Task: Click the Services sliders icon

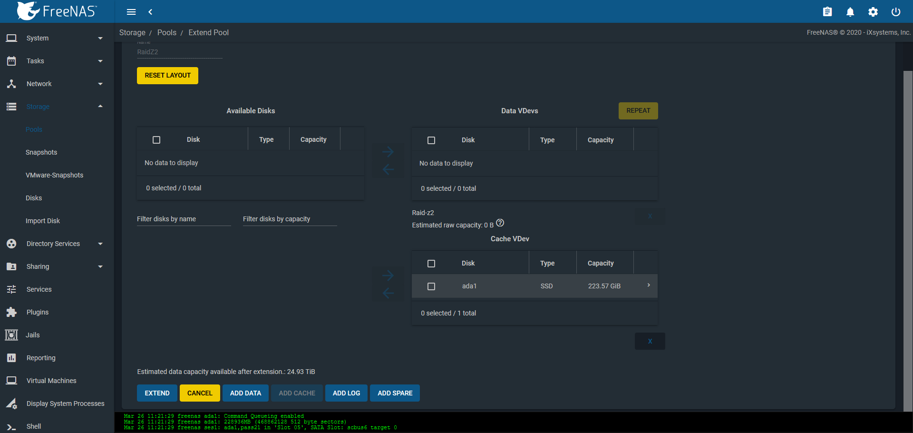Action: click(11, 289)
